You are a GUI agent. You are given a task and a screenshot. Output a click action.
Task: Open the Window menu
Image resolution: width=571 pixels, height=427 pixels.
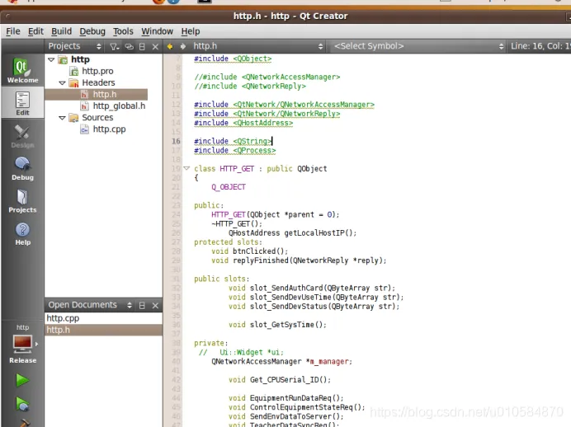click(157, 31)
